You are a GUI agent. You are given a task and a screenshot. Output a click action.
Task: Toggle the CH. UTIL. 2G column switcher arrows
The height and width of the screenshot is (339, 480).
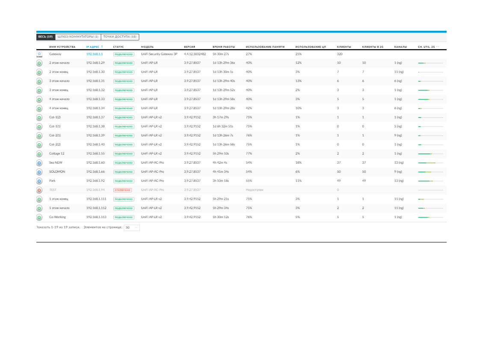(x=438, y=47)
